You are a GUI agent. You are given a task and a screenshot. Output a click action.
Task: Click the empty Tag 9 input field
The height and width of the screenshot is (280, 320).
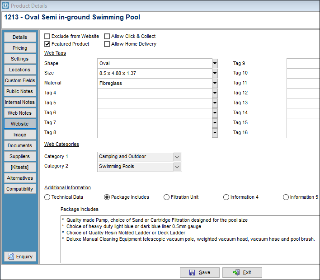[303, 63]
